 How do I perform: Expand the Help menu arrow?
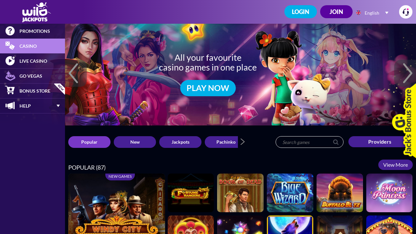58,106
